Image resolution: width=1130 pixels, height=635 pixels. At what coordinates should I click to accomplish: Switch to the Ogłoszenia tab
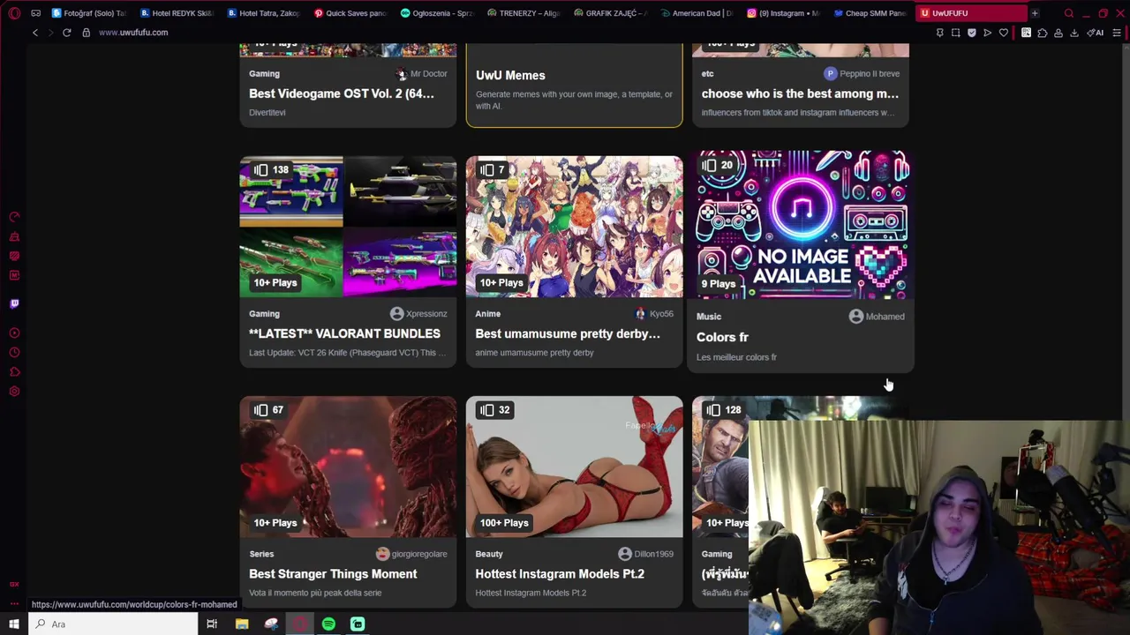[x=435, y=13]
